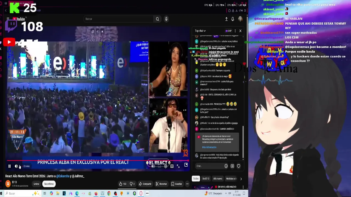Go to the YouTube home logo
Viewport: 351px width, 197px height.
19,19
